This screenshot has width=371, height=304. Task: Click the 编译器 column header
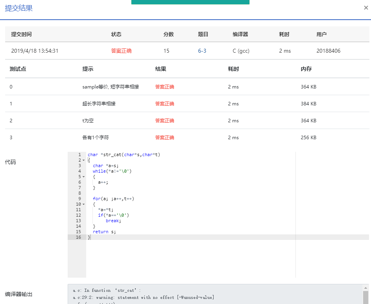240,34
